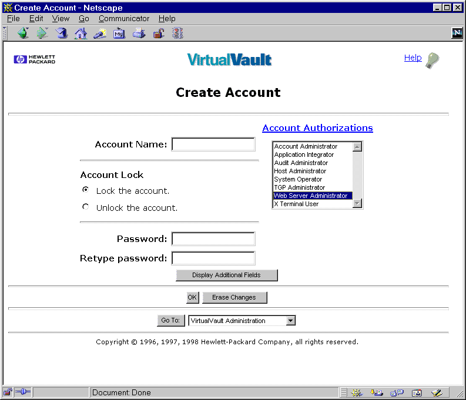Click the light bulb help icon
This screenshot has height=400, width=466.
(x=433, y=60)
